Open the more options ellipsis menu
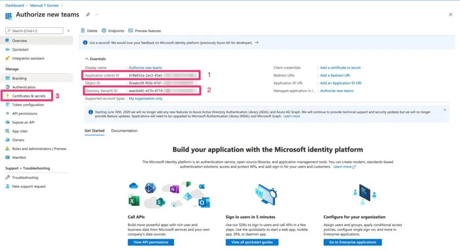 (x=97, y=15)
